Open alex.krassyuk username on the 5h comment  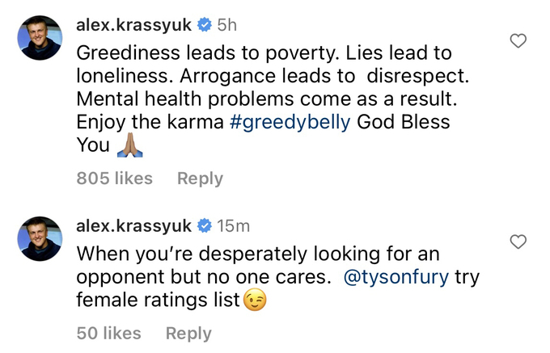pyautogui.click(x=134, y=25)
